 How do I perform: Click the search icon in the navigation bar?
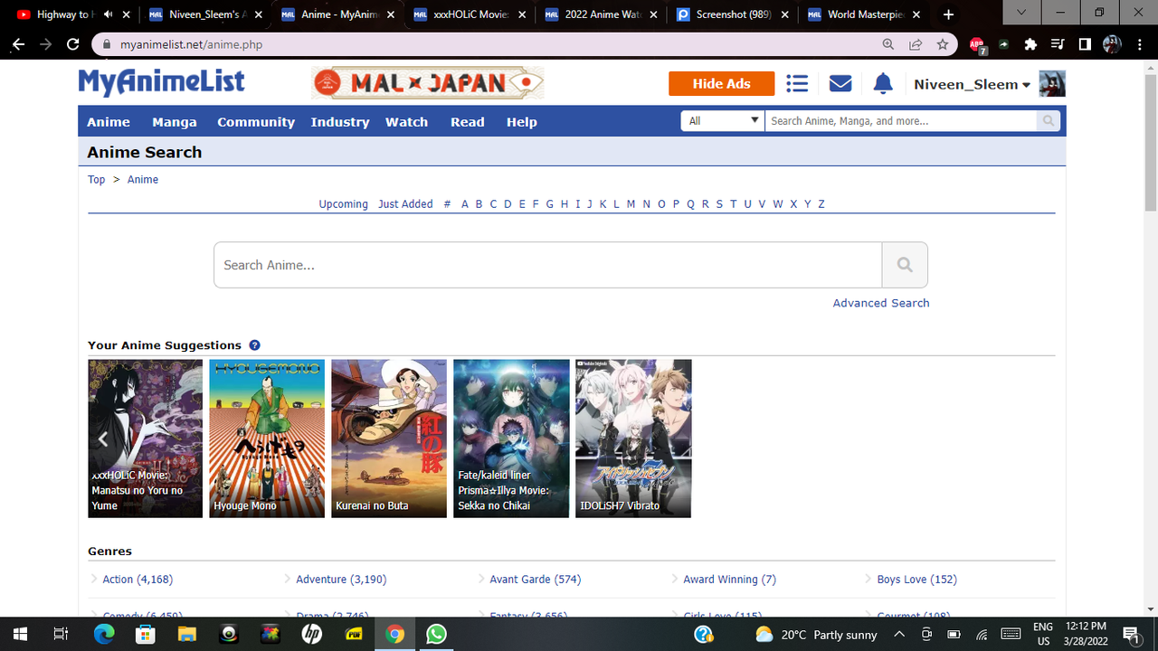tap(1047, 120)
